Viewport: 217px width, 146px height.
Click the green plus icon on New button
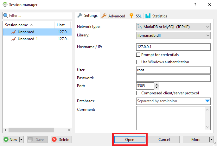tap(6, 139)
